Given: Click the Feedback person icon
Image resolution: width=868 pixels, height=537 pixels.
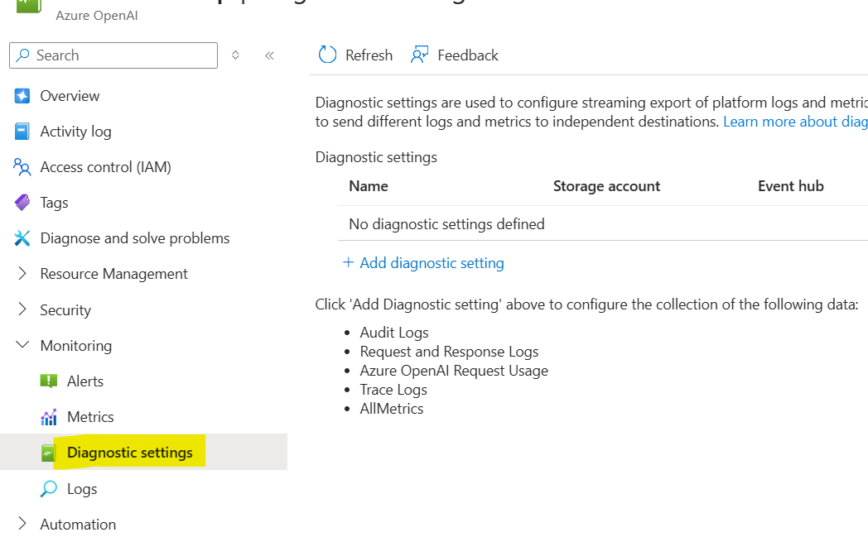Looking at the screenshot, I should click(x=420, y=55).
